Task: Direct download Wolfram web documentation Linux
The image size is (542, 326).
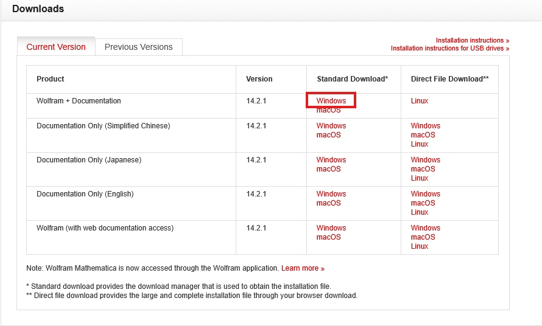Action: [x=420, y=246]
